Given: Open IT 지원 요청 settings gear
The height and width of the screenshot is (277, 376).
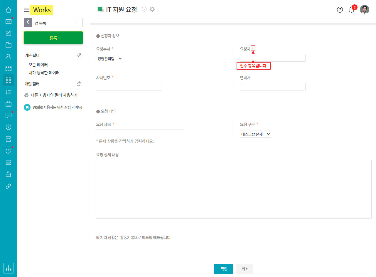Looking at the screenshot, I should (152, 9).
